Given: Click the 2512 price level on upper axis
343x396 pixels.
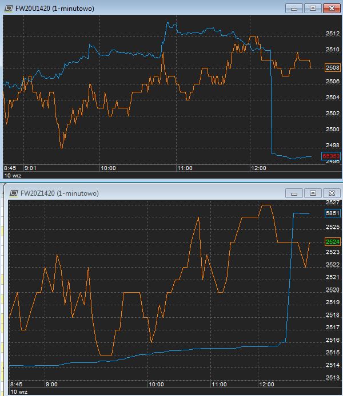Looking at the screenshot, I should [333, 34].
